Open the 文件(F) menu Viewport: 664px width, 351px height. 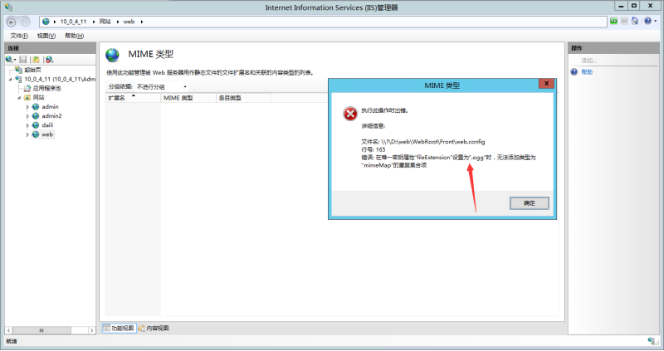(19, 36)
